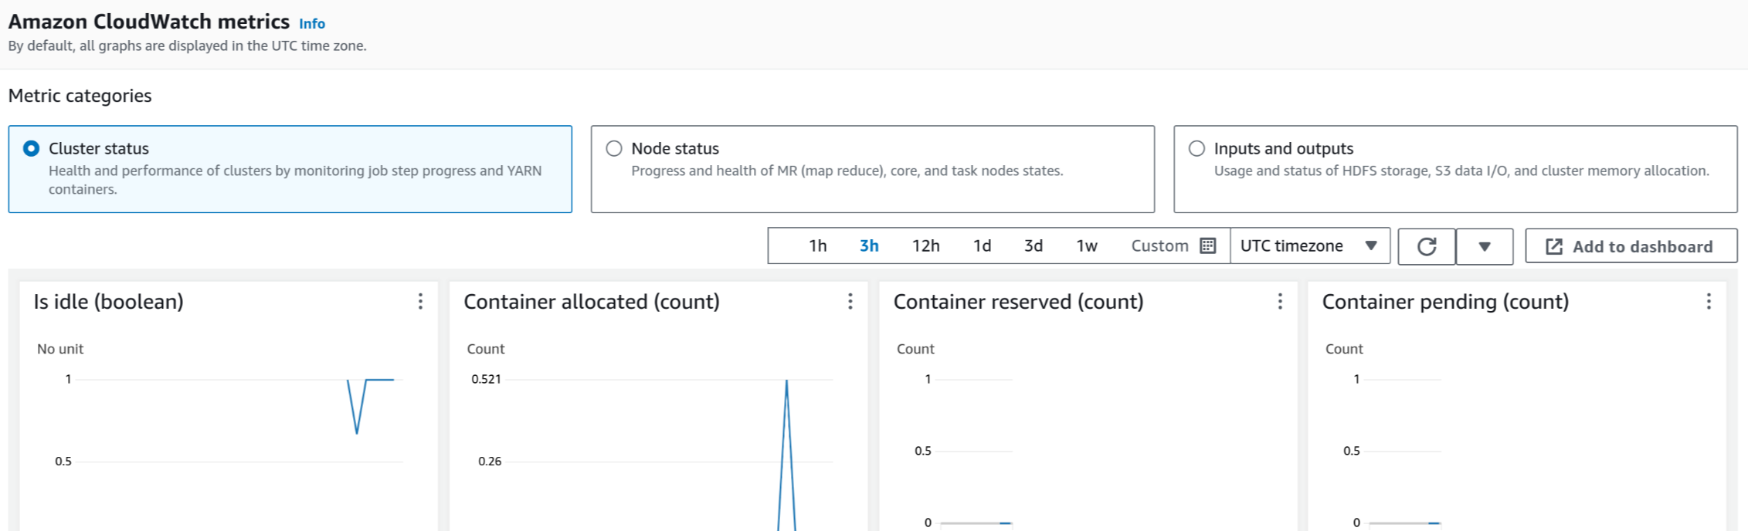The image size is (1748, 531).
Task: Open Container allocated graph options menu
Action: coord(850,301)
